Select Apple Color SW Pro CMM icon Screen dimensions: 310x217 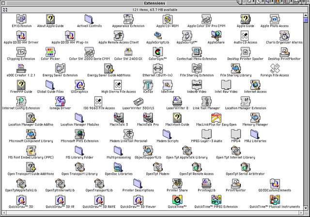click(x=206, y=19)
